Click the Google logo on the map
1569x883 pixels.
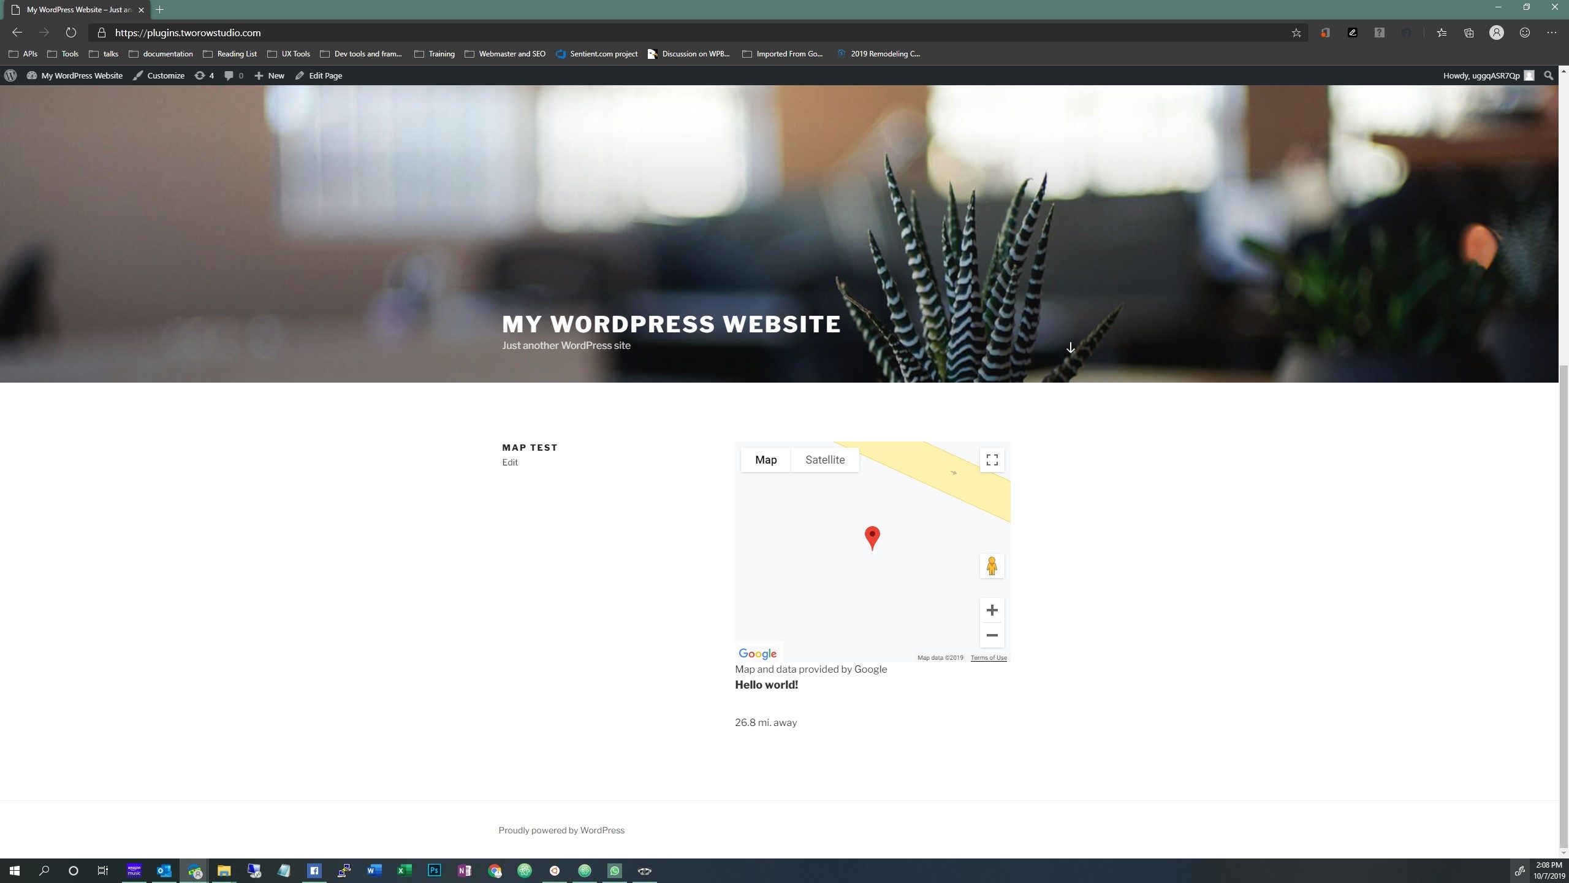758,654
